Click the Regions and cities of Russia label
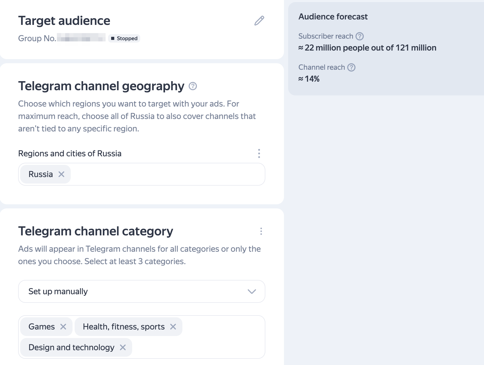The width and height of the screenshot is (484, 365). pos(70,153)
